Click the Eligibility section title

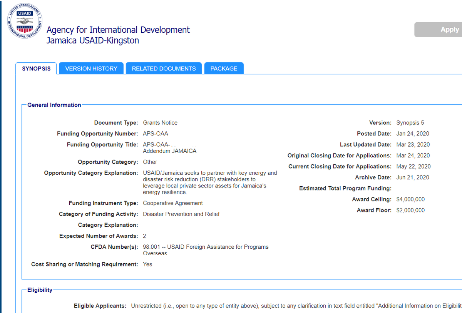click(x=40, y=290)
